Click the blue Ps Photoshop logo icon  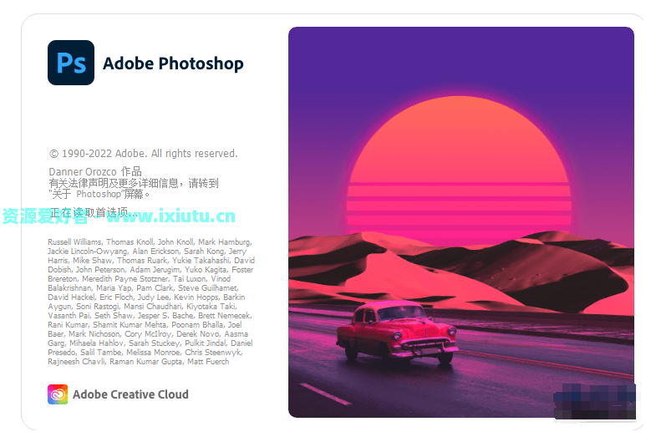71,63
